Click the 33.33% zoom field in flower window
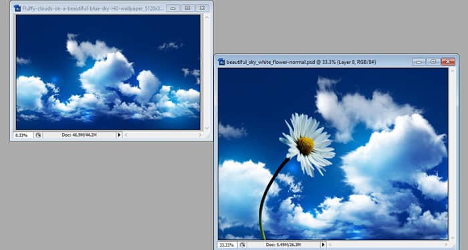 (x=227, y=245)
